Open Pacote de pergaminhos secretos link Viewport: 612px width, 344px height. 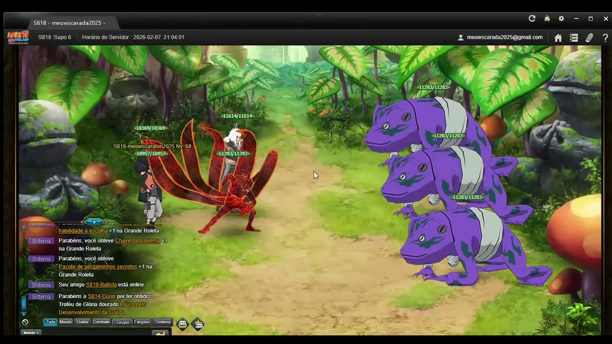(x=98, y=267)
